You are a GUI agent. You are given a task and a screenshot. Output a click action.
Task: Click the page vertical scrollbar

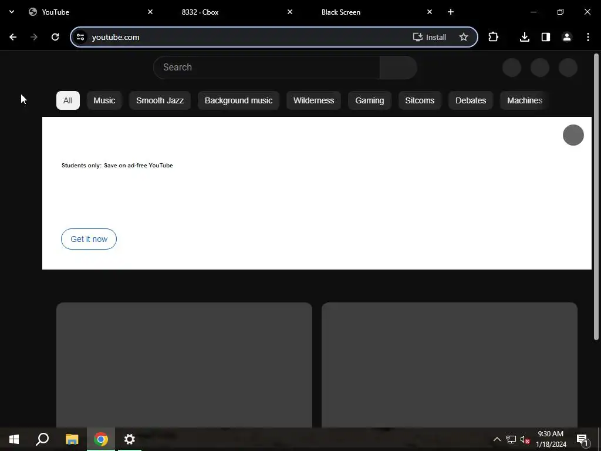pos(596,197)
